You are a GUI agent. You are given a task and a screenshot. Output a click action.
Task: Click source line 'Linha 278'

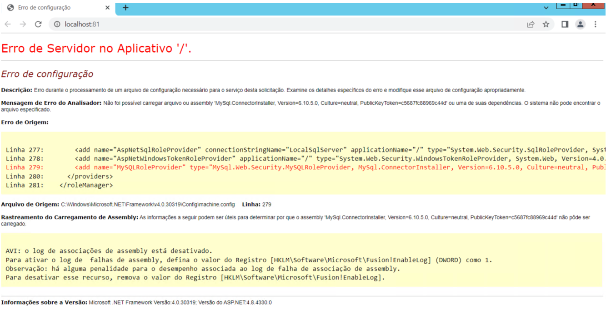(x=305, y=158)
